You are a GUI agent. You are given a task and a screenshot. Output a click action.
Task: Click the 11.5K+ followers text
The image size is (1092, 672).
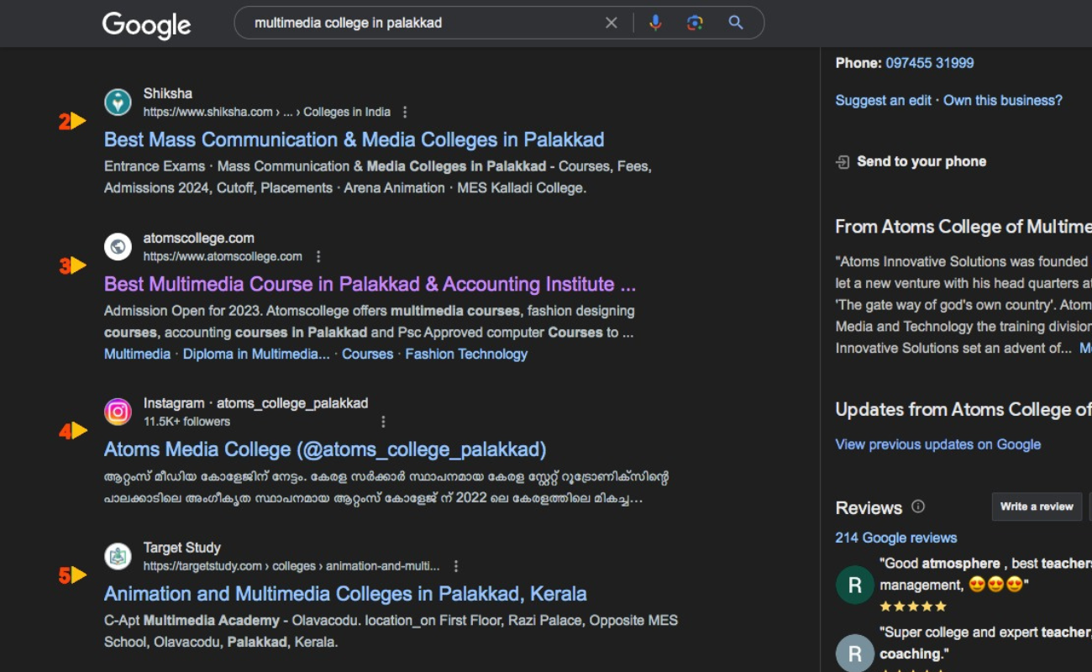(186, 422)
